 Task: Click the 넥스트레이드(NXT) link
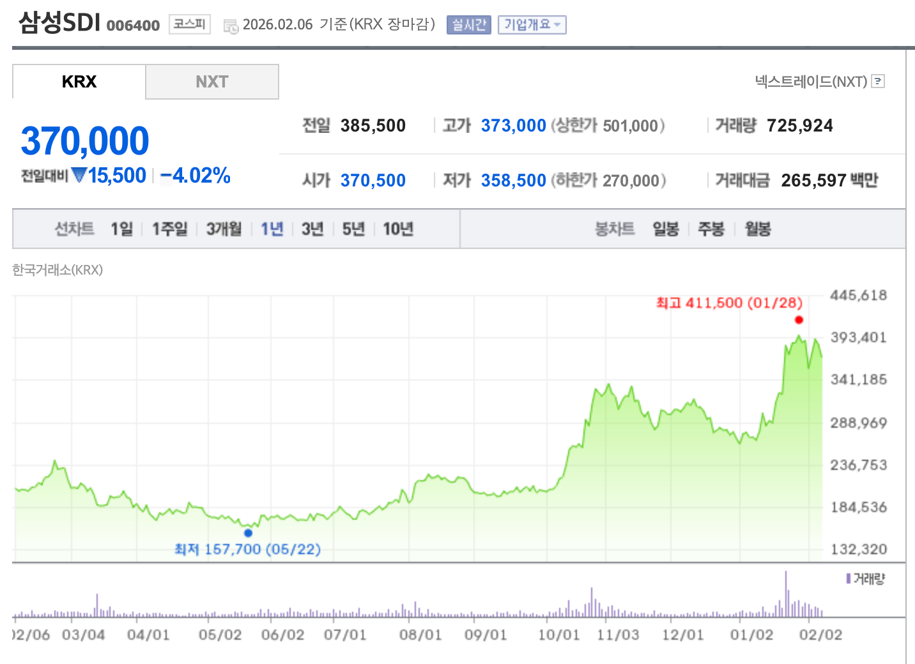tap(811, 81)
